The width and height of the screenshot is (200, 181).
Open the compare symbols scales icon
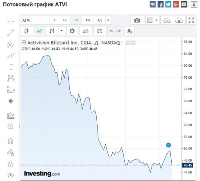[x=100, y=31]
